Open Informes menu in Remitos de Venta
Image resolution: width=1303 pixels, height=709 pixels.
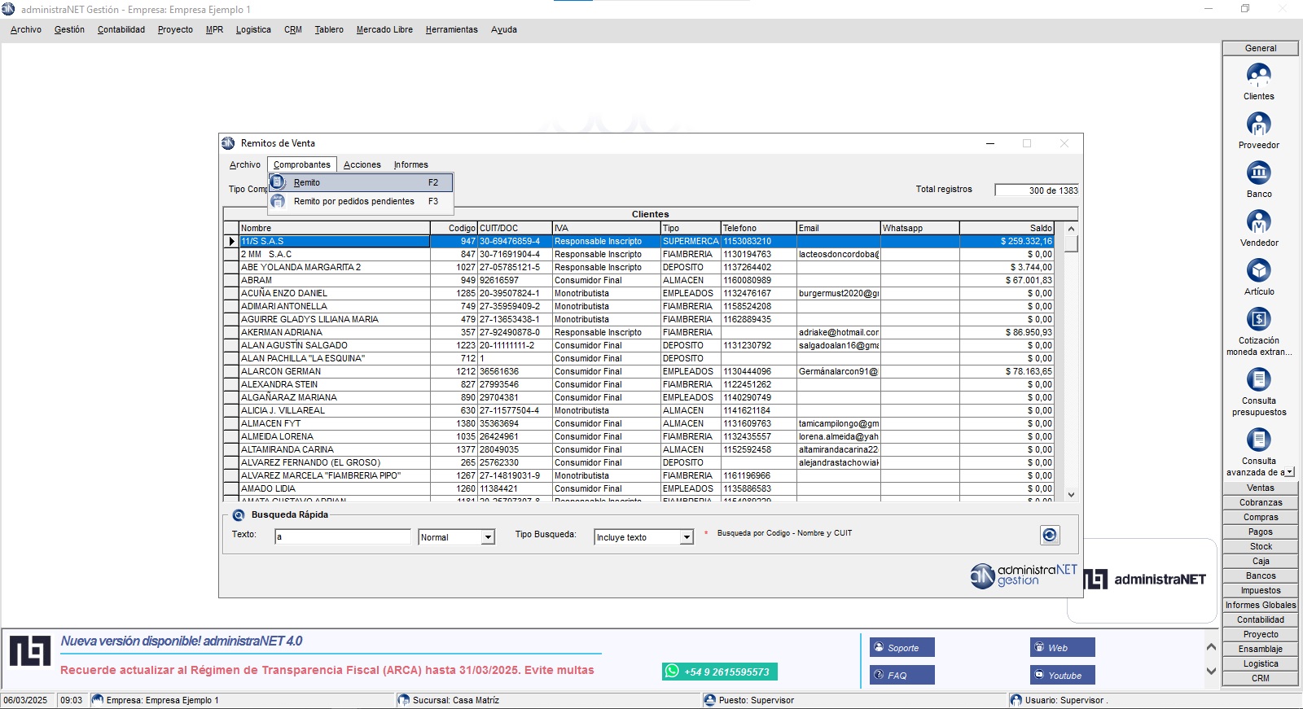411,165
